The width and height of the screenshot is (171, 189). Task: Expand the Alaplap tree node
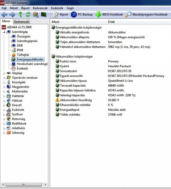[4, 73]
